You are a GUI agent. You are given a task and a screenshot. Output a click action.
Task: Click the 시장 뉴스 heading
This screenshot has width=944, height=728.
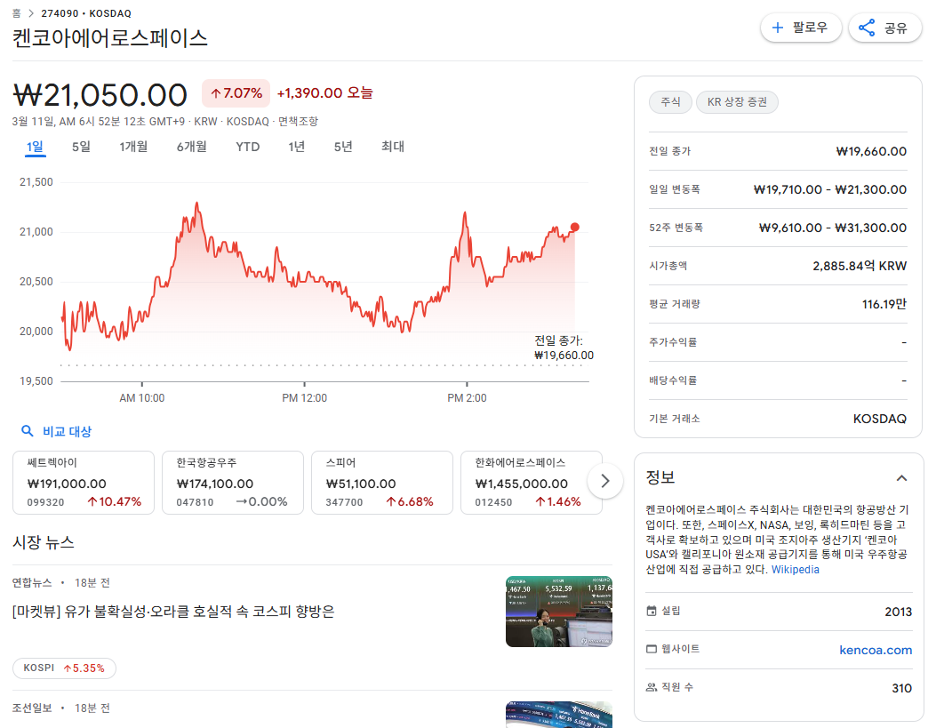coord(44,542)
